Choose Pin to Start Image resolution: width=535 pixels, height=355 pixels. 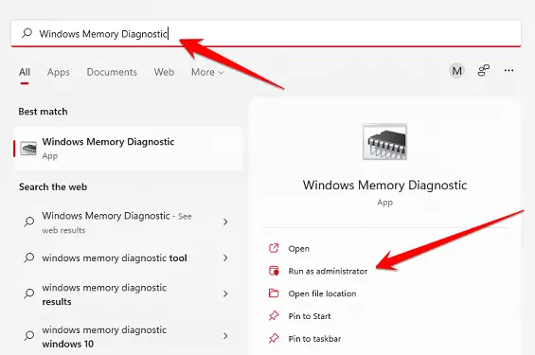310,316
